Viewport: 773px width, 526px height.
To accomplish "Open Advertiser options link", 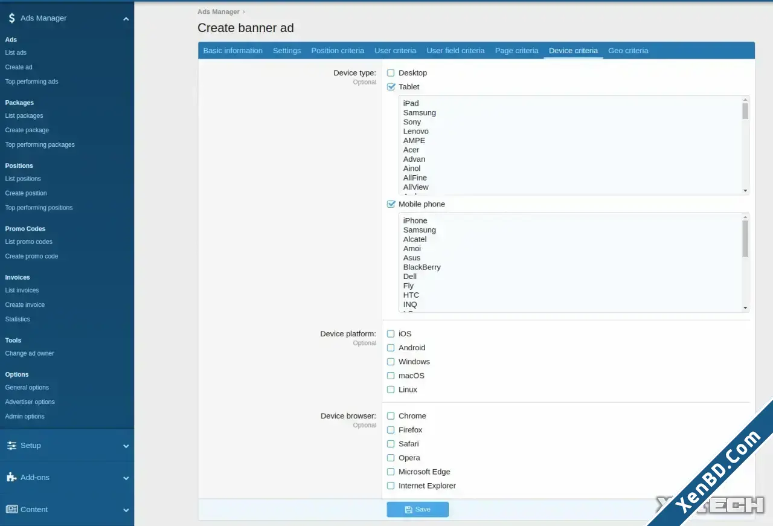I will point(30,402).
